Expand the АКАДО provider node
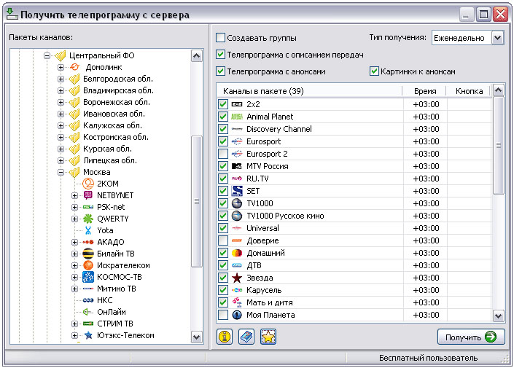 tap(75, 242)
